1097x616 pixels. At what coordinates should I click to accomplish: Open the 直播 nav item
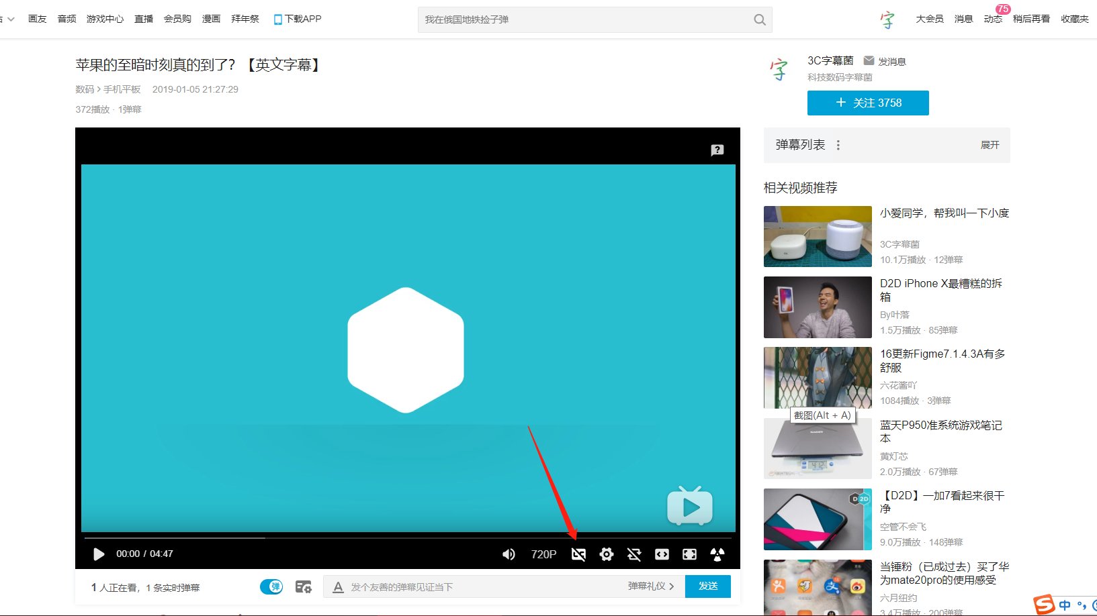[144, 19]
